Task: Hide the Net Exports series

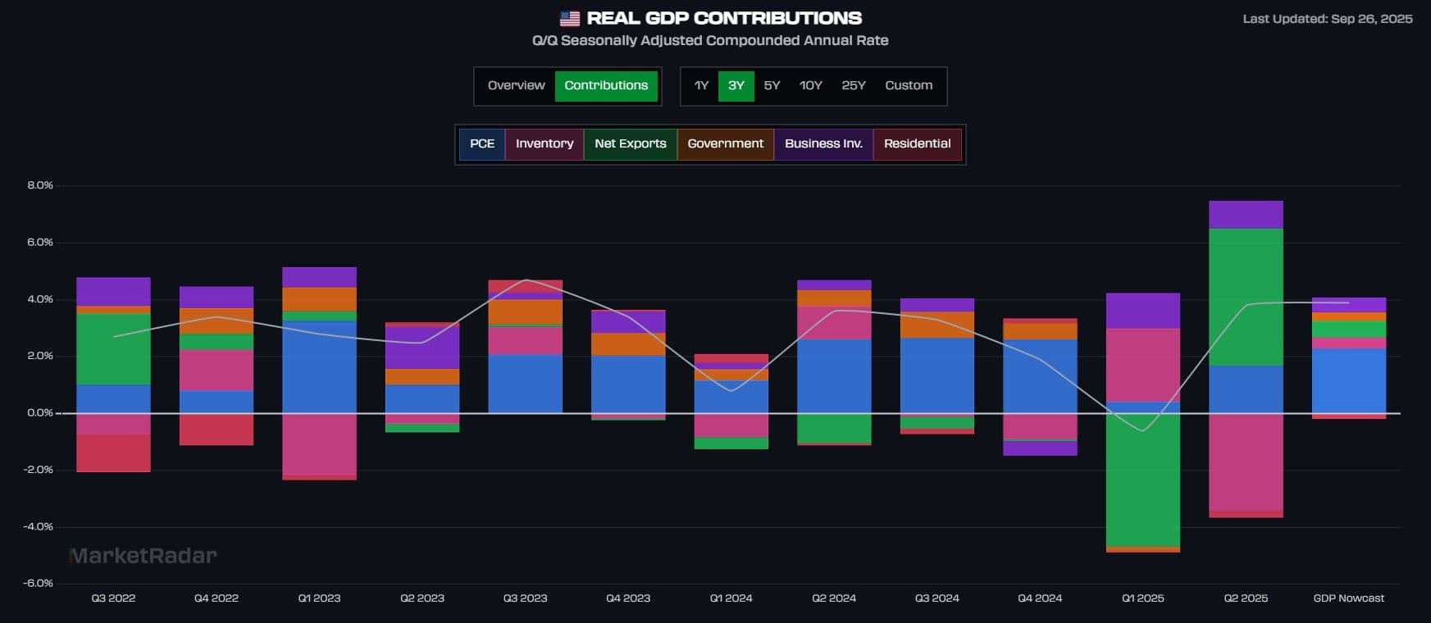Action: click(630, 144)
